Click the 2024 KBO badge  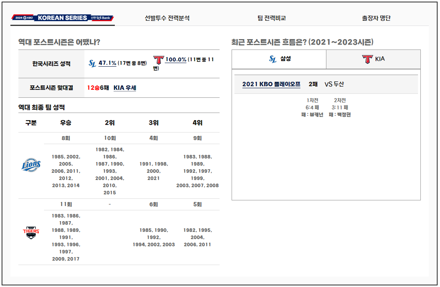24,18
